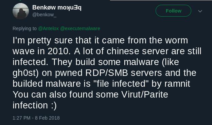Open the @Antelox mention link
The width and height of the screenshot is (212, 125).
(48, 28)
